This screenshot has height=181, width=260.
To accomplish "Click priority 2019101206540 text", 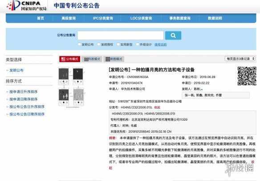I will tap(139, 132).
